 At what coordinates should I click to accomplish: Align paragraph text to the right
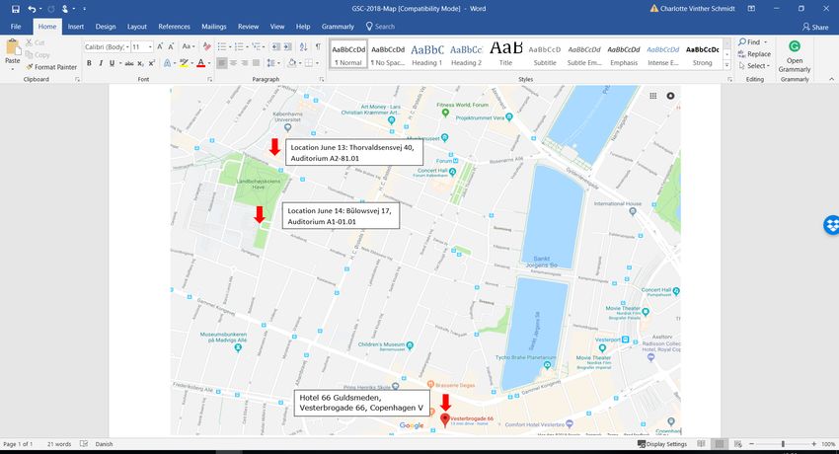click(245, 63)
